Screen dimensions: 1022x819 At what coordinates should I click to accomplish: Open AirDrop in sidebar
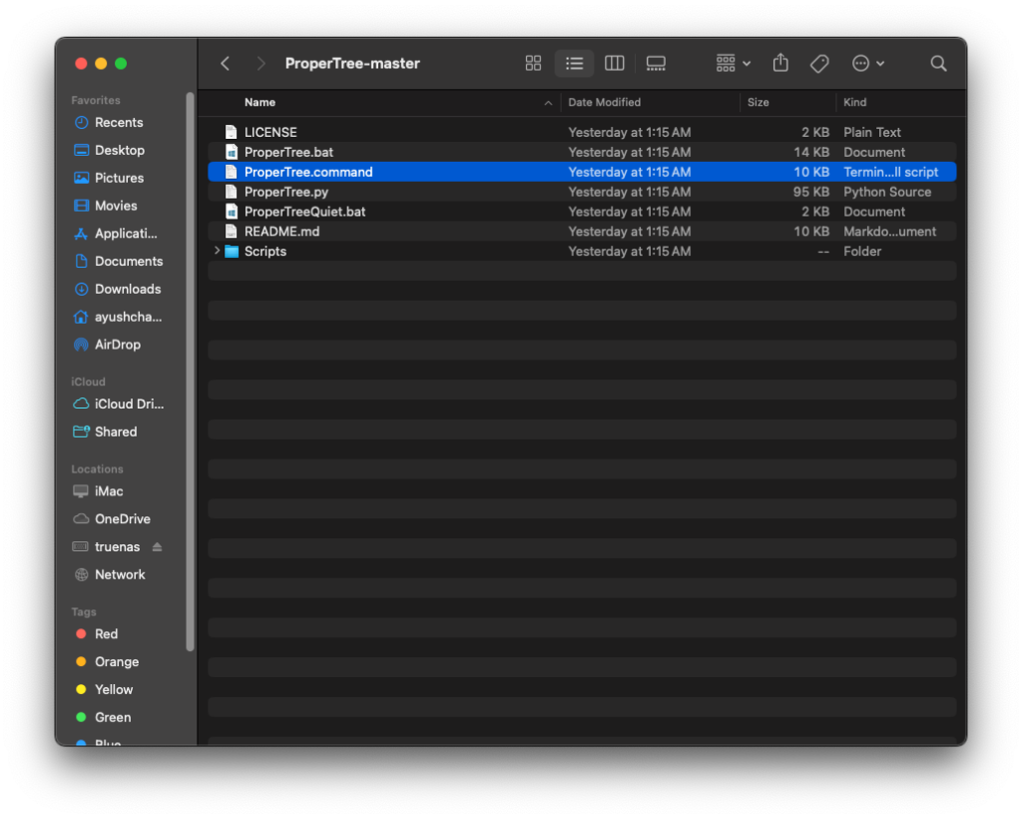point(118,345)
